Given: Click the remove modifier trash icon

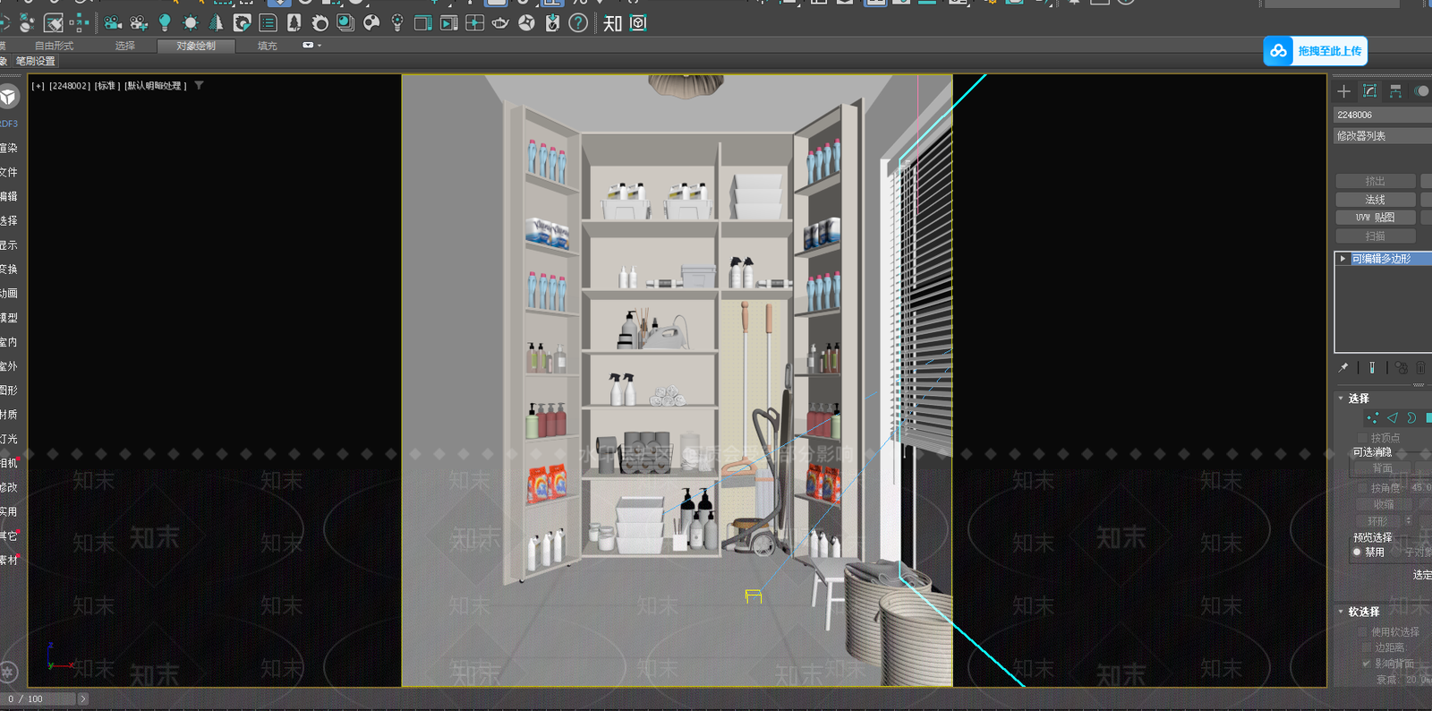Looking at the screenshot, I should (x=1420, y=367).
